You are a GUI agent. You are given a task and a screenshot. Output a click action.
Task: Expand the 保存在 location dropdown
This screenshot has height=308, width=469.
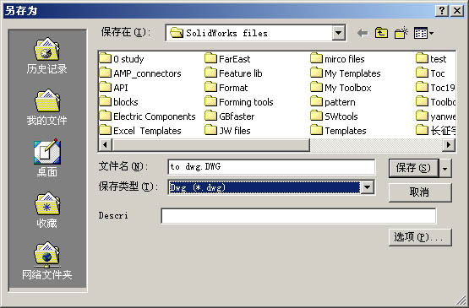click(x=338, y=33)
